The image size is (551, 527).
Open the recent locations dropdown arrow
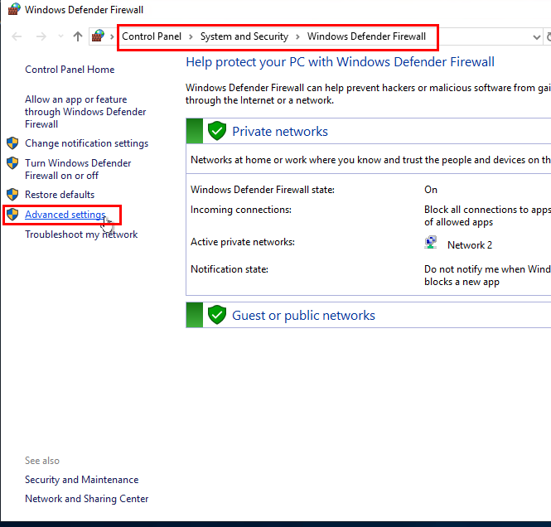click(x=60, y=36)
